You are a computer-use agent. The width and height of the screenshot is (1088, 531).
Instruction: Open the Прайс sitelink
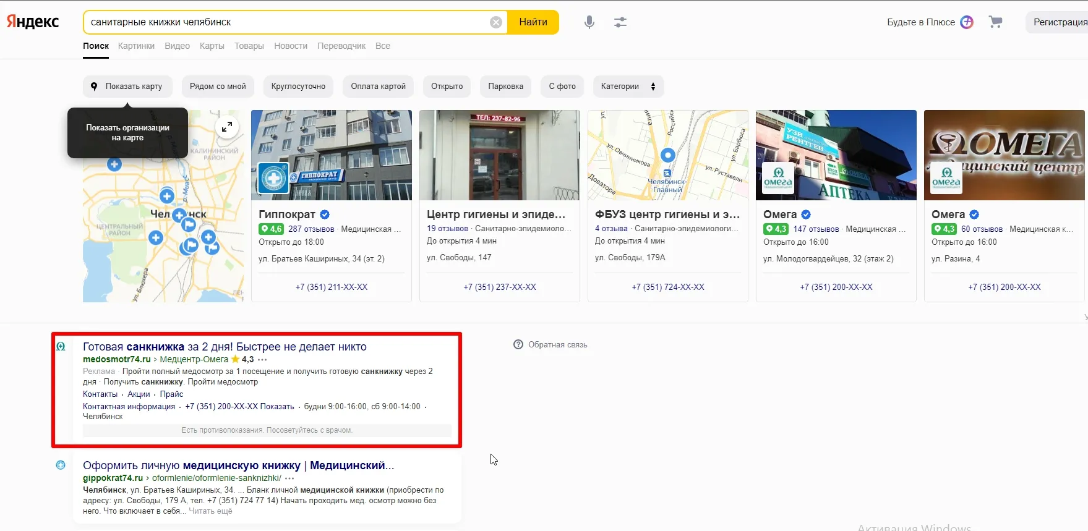[x=171, y=394]
